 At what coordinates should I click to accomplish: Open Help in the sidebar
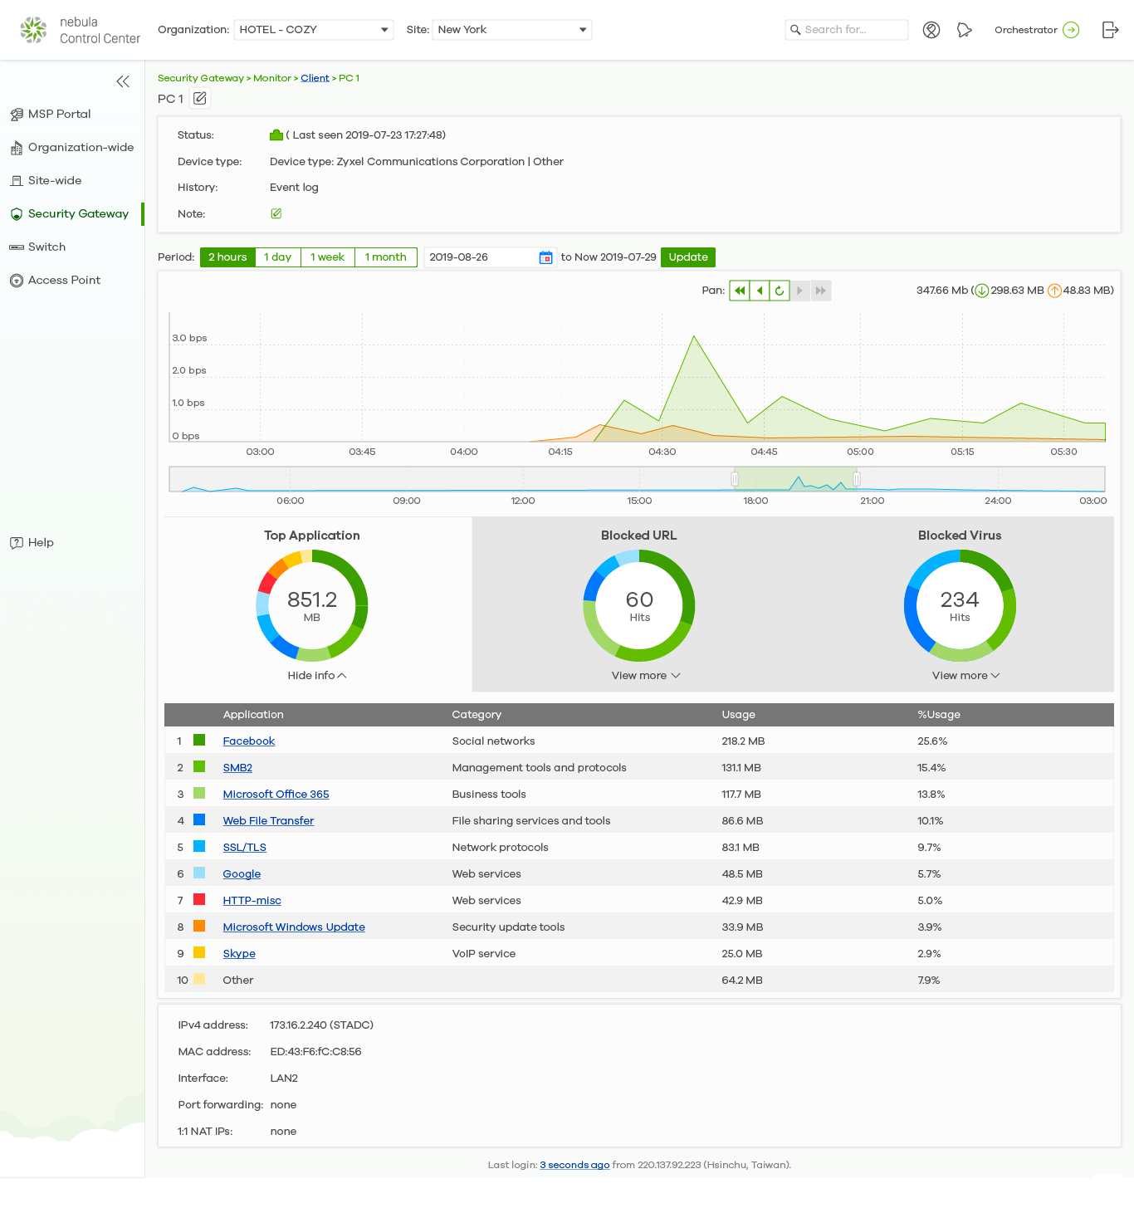pos(32,542)
